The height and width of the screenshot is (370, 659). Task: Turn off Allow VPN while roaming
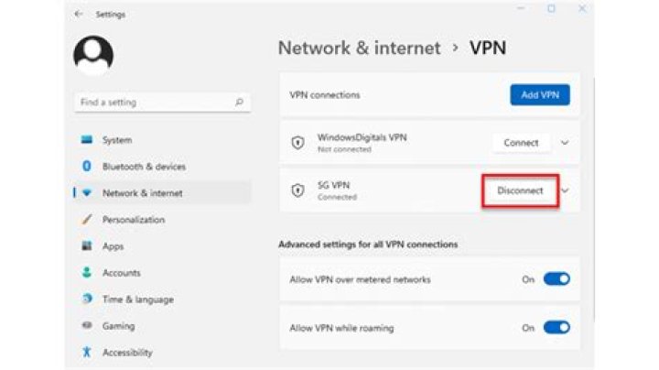coord(556,327)
